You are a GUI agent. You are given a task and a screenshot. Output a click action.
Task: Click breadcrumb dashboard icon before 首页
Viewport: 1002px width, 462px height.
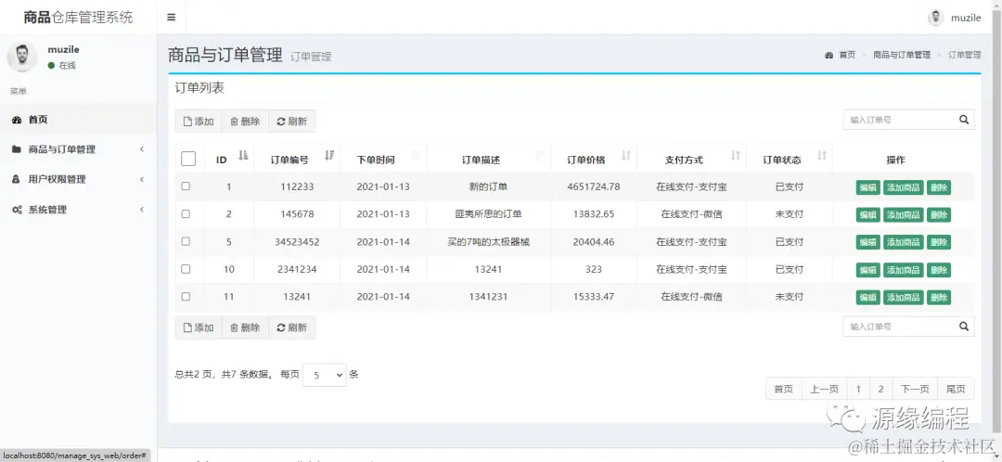(x=829, y=56)
